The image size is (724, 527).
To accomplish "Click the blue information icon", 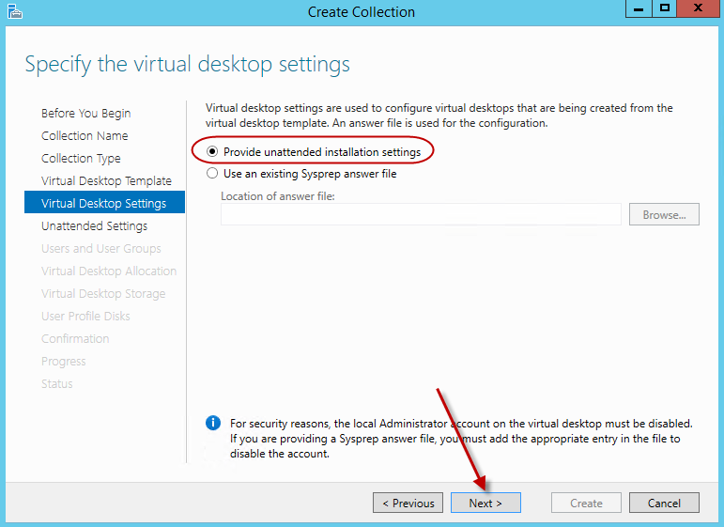I will pyautogui.click(x=213, y=424).
